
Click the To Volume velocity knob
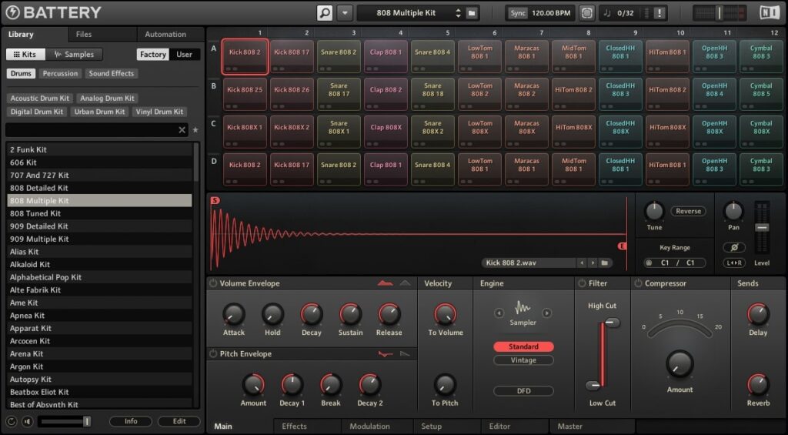click(x=446, y=314)
